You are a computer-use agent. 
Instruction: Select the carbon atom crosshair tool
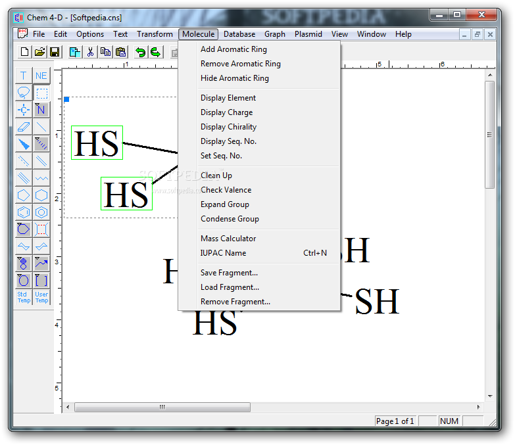(24, 110)
